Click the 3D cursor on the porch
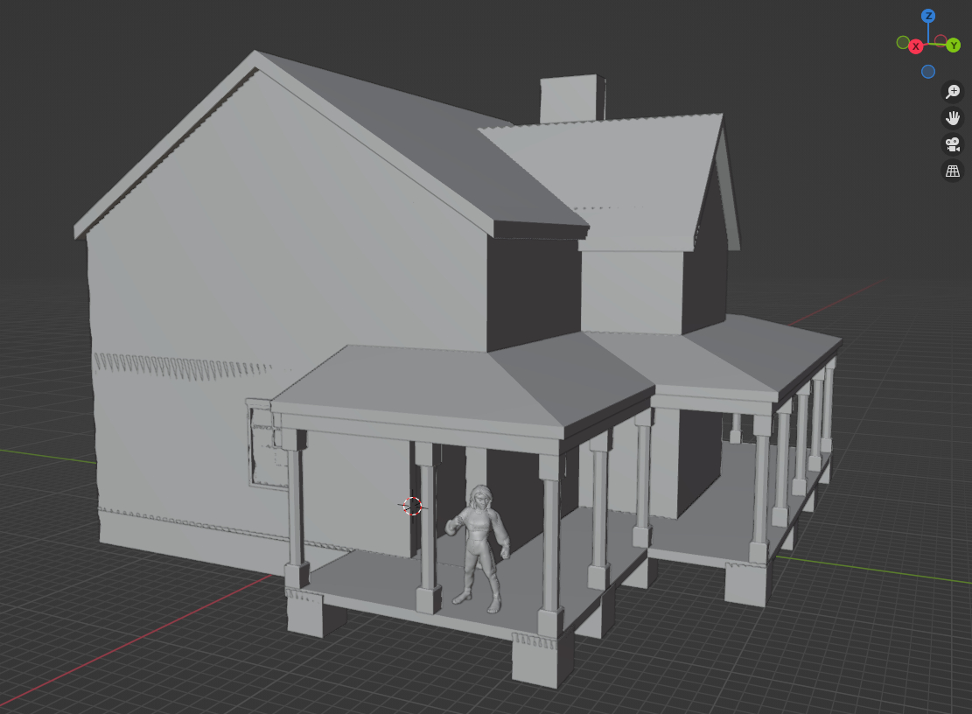The height and width of the screenshot is (714, 972). 413,506
